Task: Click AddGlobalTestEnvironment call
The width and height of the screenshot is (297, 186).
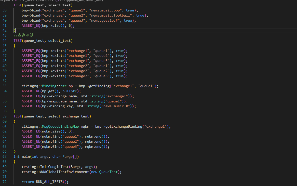Action: click(64, 172)
